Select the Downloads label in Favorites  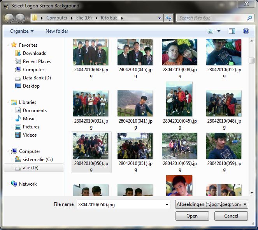(x=34, y=53)
